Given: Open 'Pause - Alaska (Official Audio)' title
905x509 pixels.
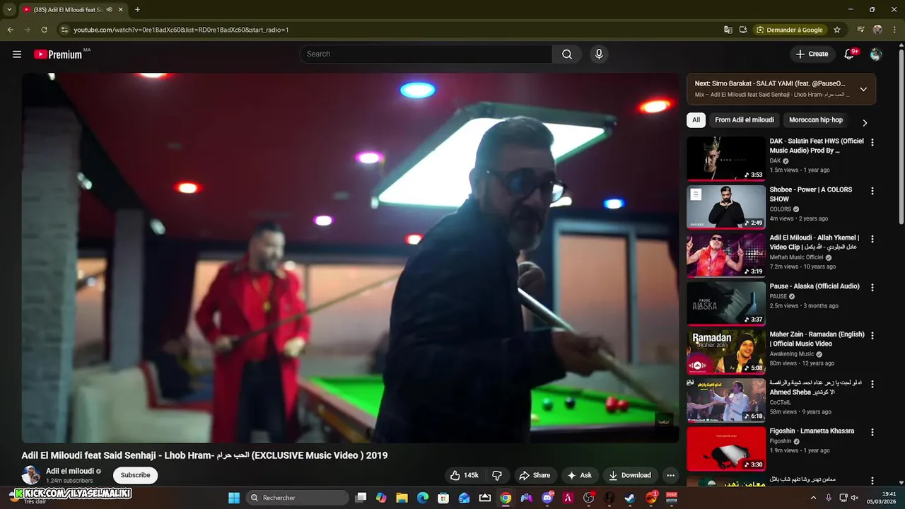Looking at the screenshot, I should point(814,286).
